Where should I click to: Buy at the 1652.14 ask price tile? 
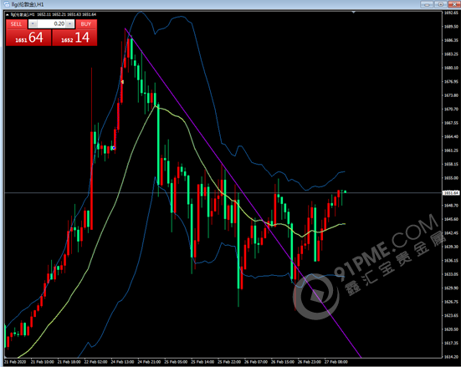pos(74,38)
